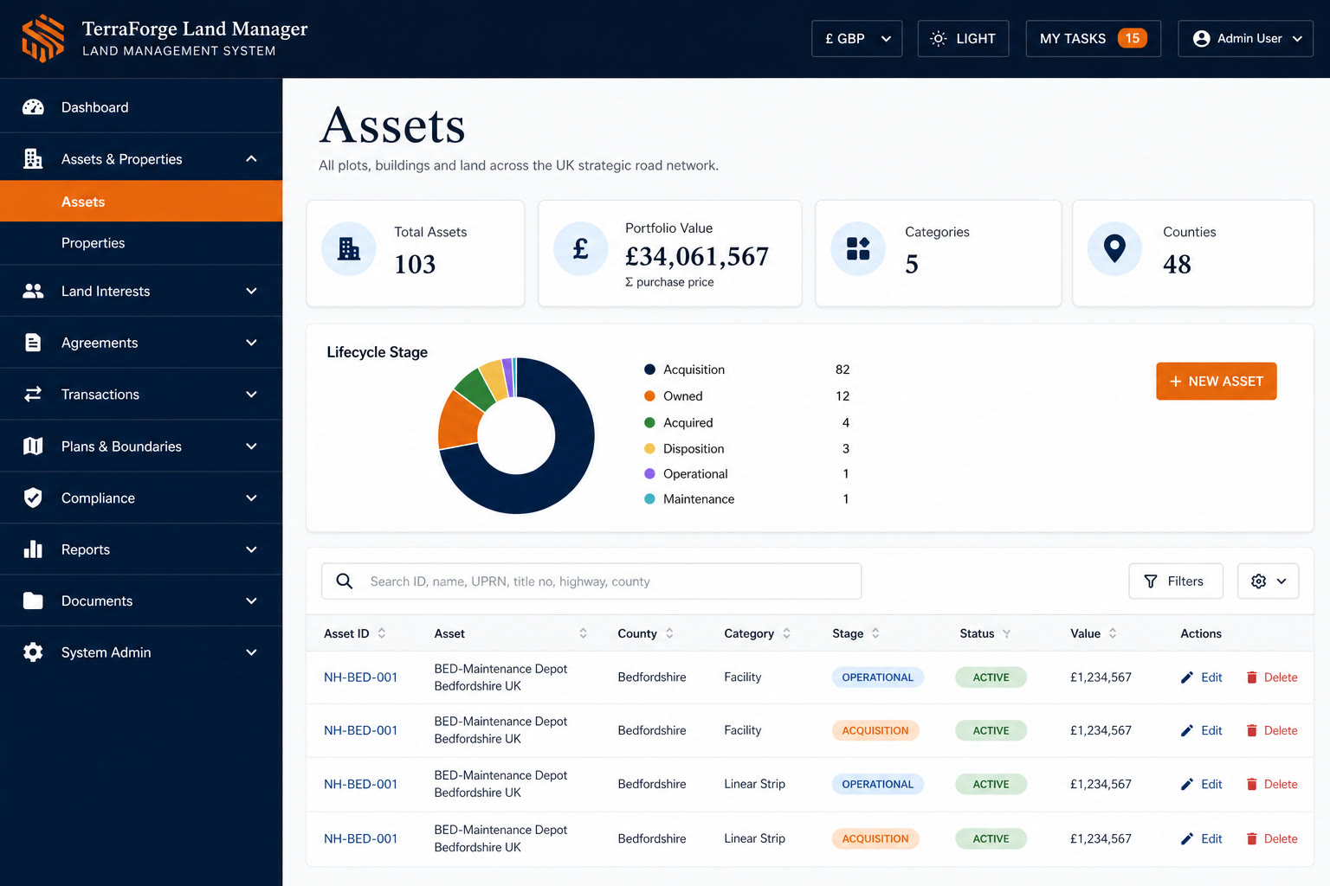This screenshot has height=886, width=1330.
Task: Click the Acquisition legend color dot
Action: click(x=649, y=369)
